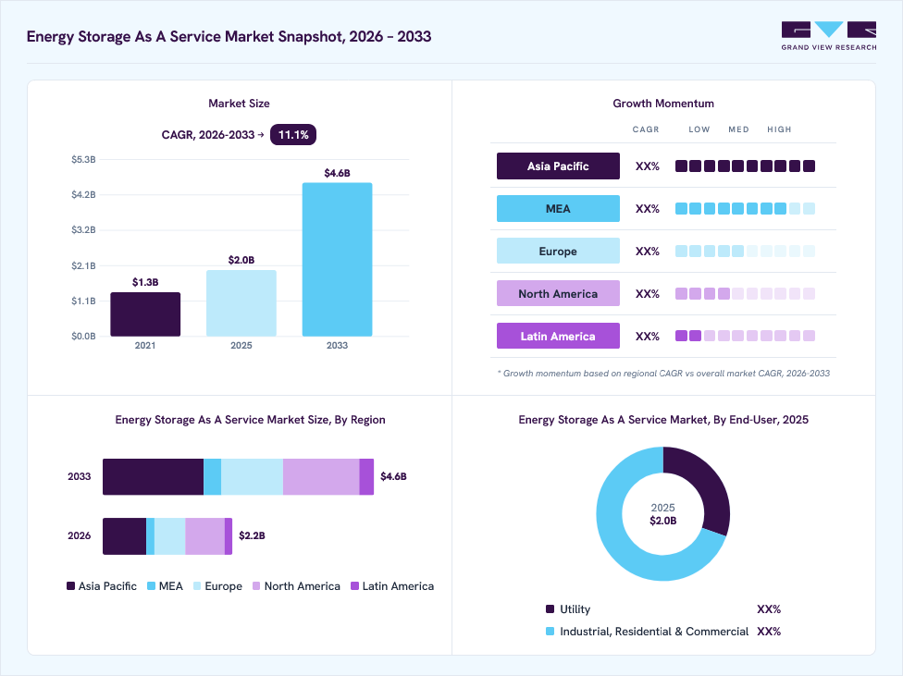
Task: Click the $1.3B label above 2021 bar
Action: point(145,282)
